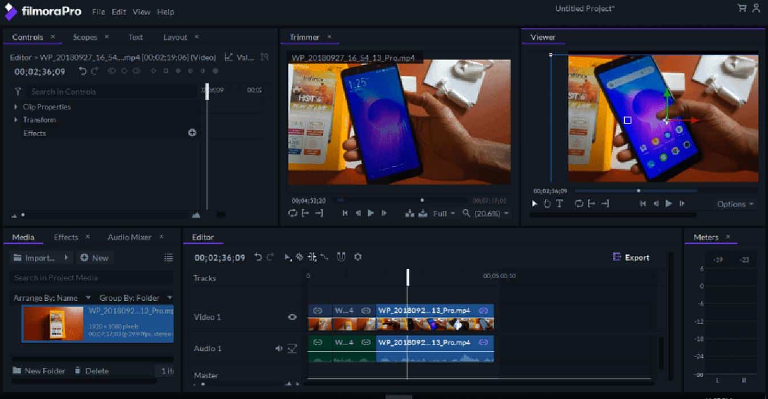
Task: Select the Hand tool in Viewer
Action: [x=547, y=203]
